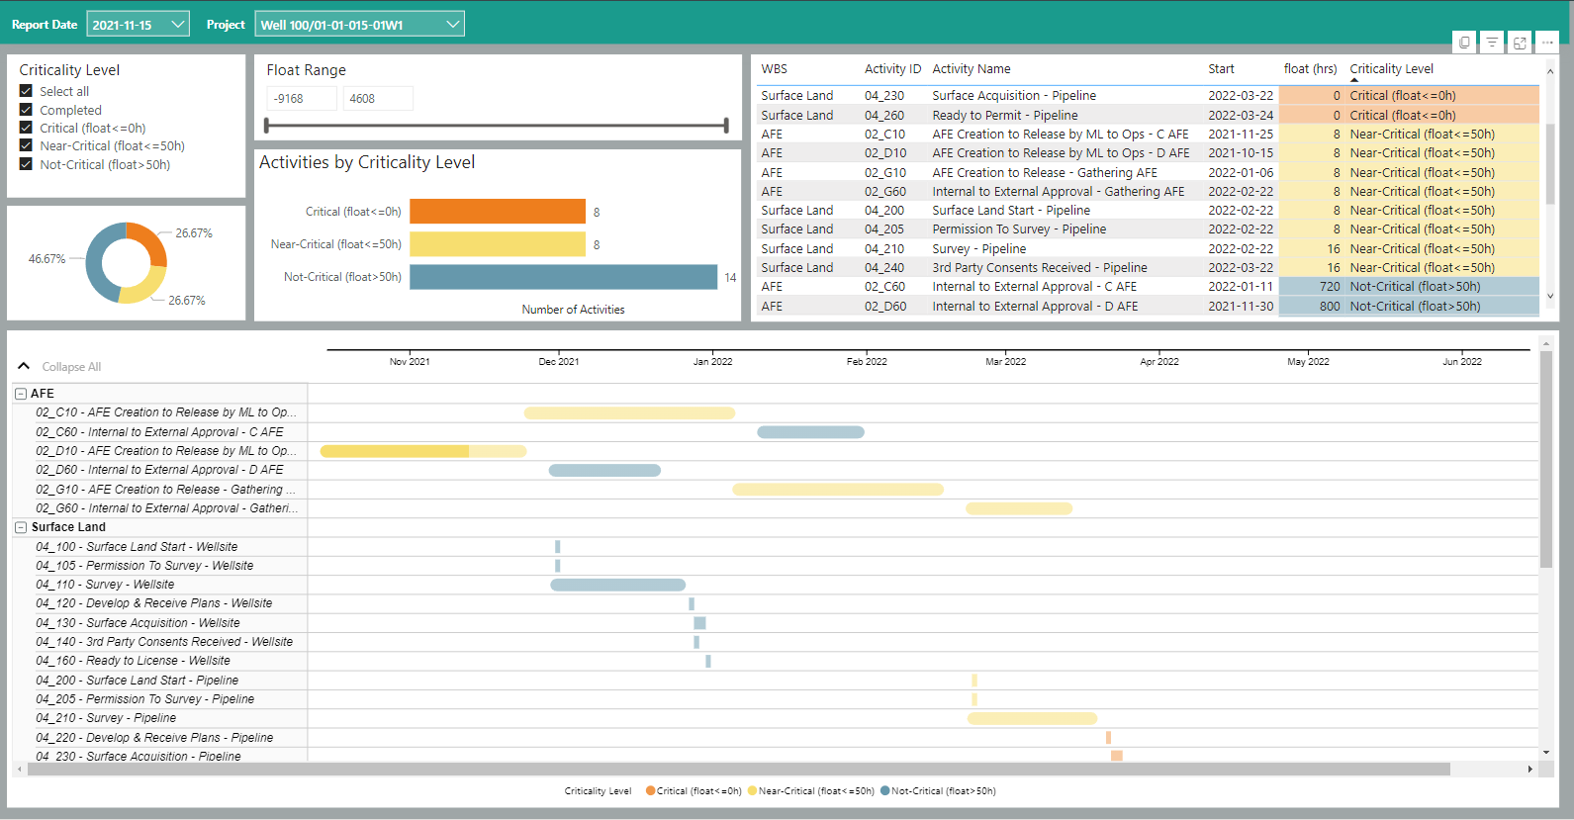Click the Float Range minimum value field
Screen dimensions: 1574x820
[301, 99]
